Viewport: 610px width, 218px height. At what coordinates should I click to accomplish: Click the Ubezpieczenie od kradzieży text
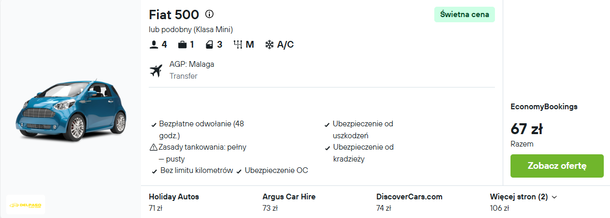[x=363, y=153]
